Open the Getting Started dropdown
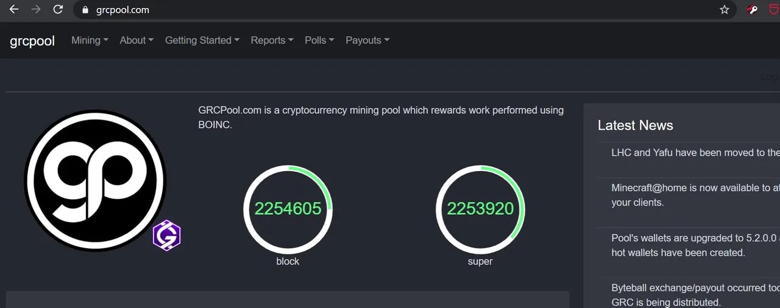 pyautogui.click(x=202, y=40)
